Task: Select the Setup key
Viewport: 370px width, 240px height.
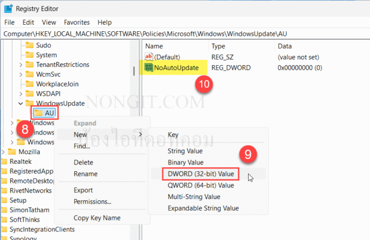Action: pyautogui.click(x=18, y=200)
